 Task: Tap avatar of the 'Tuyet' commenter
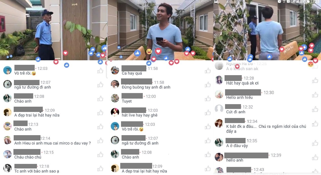pyautogui.click(x=115, y=98)
